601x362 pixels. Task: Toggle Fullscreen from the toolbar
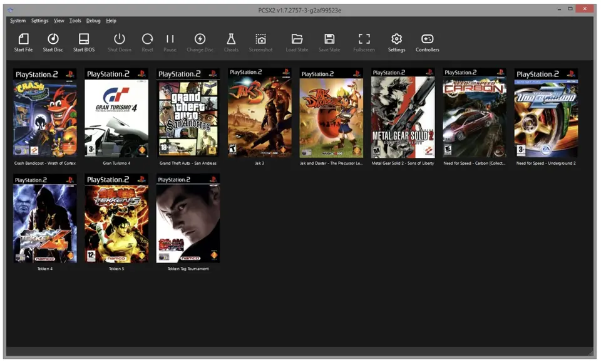(364, 39)
